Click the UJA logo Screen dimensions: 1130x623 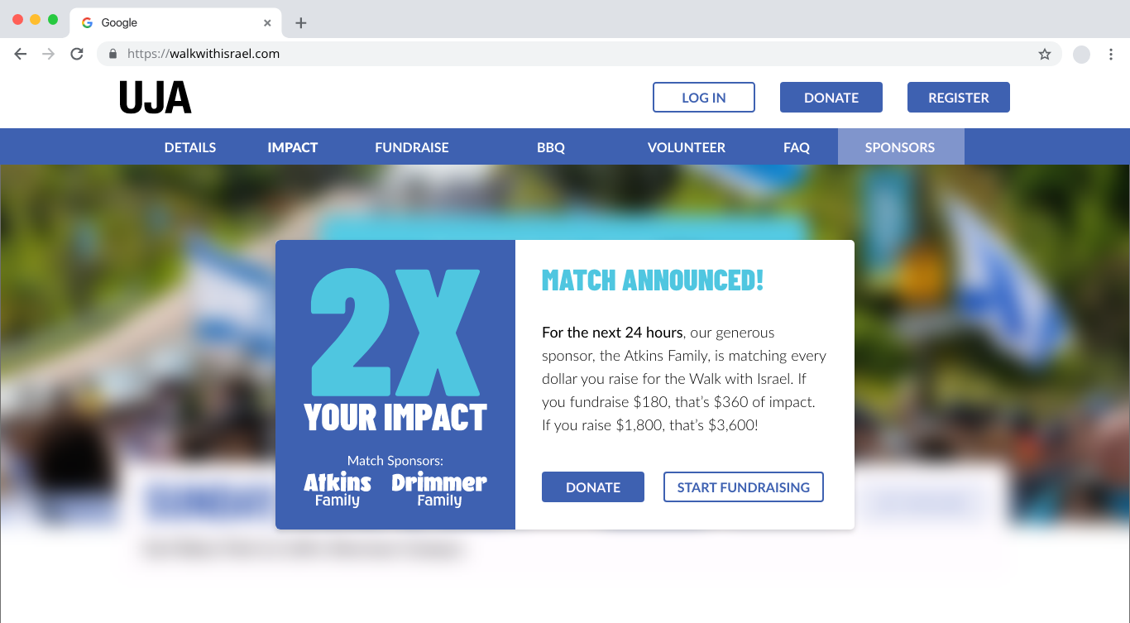156,98
